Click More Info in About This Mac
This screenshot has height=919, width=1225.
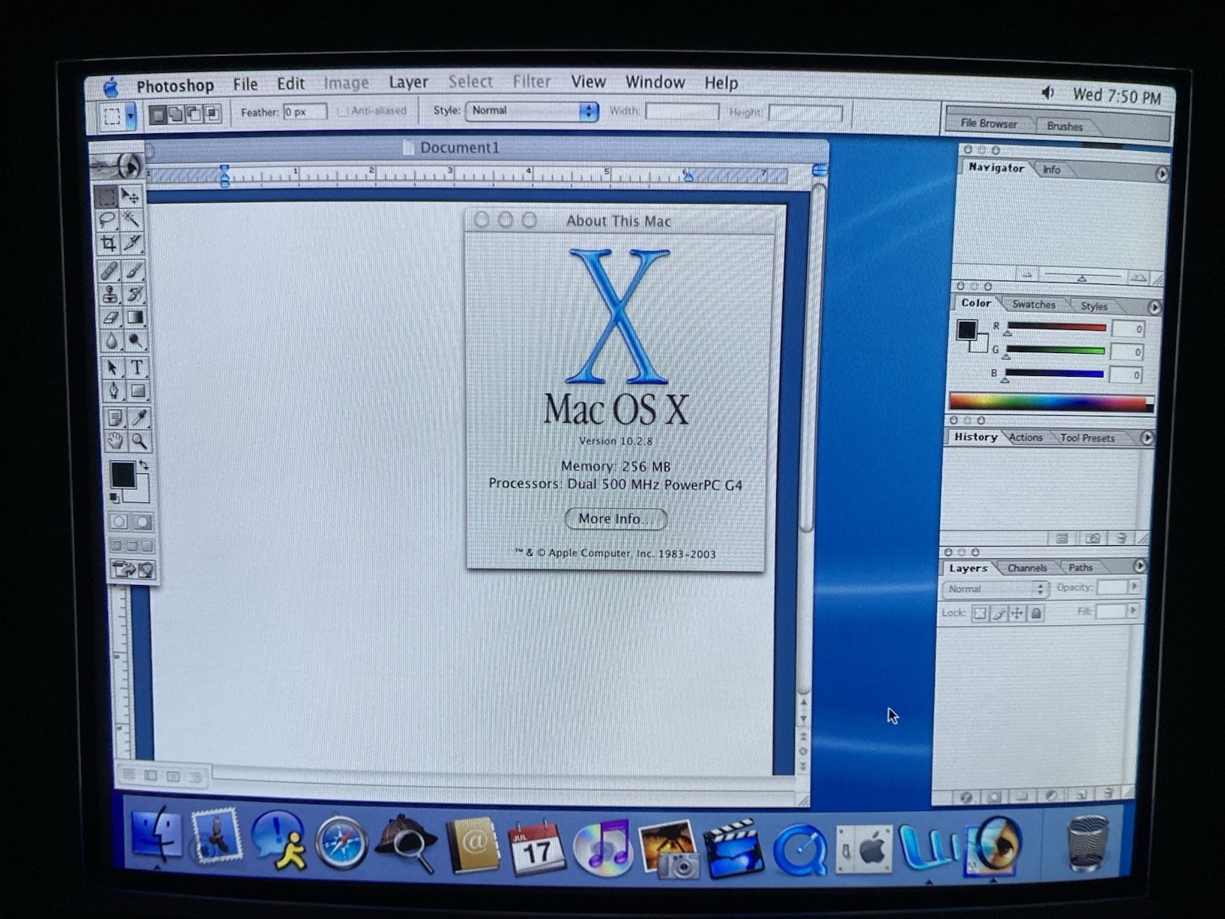click(616, 519)
